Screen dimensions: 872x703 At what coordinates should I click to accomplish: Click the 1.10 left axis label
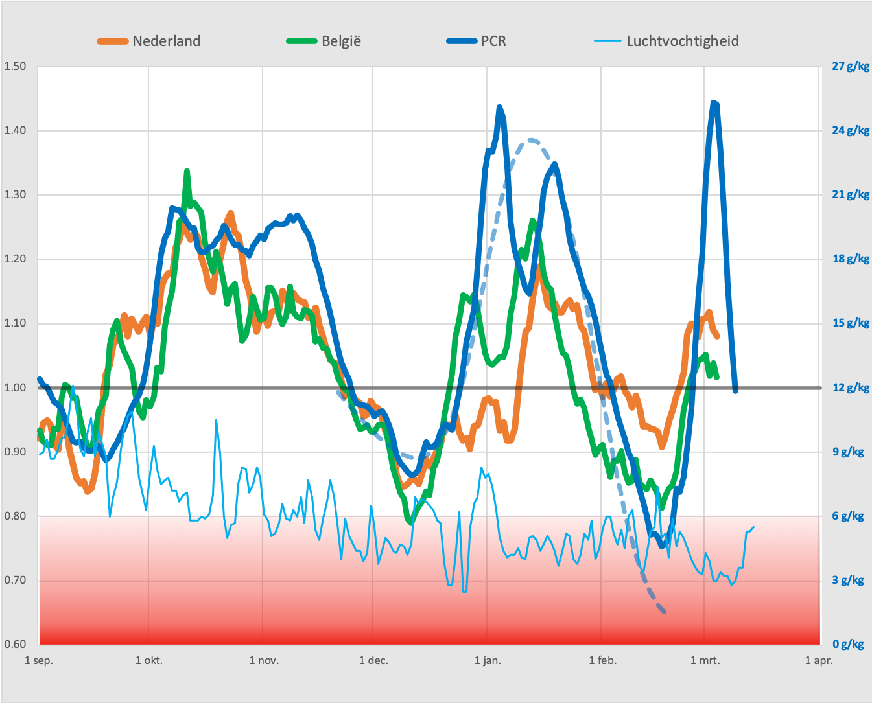click(15, 323)
